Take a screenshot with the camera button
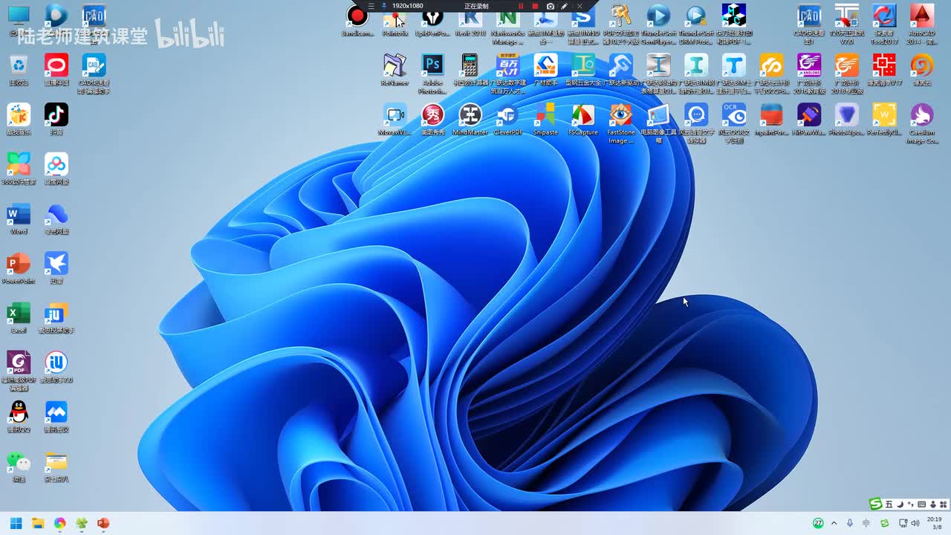The width and height of the screenshot is (951, 535). (550, 6)
